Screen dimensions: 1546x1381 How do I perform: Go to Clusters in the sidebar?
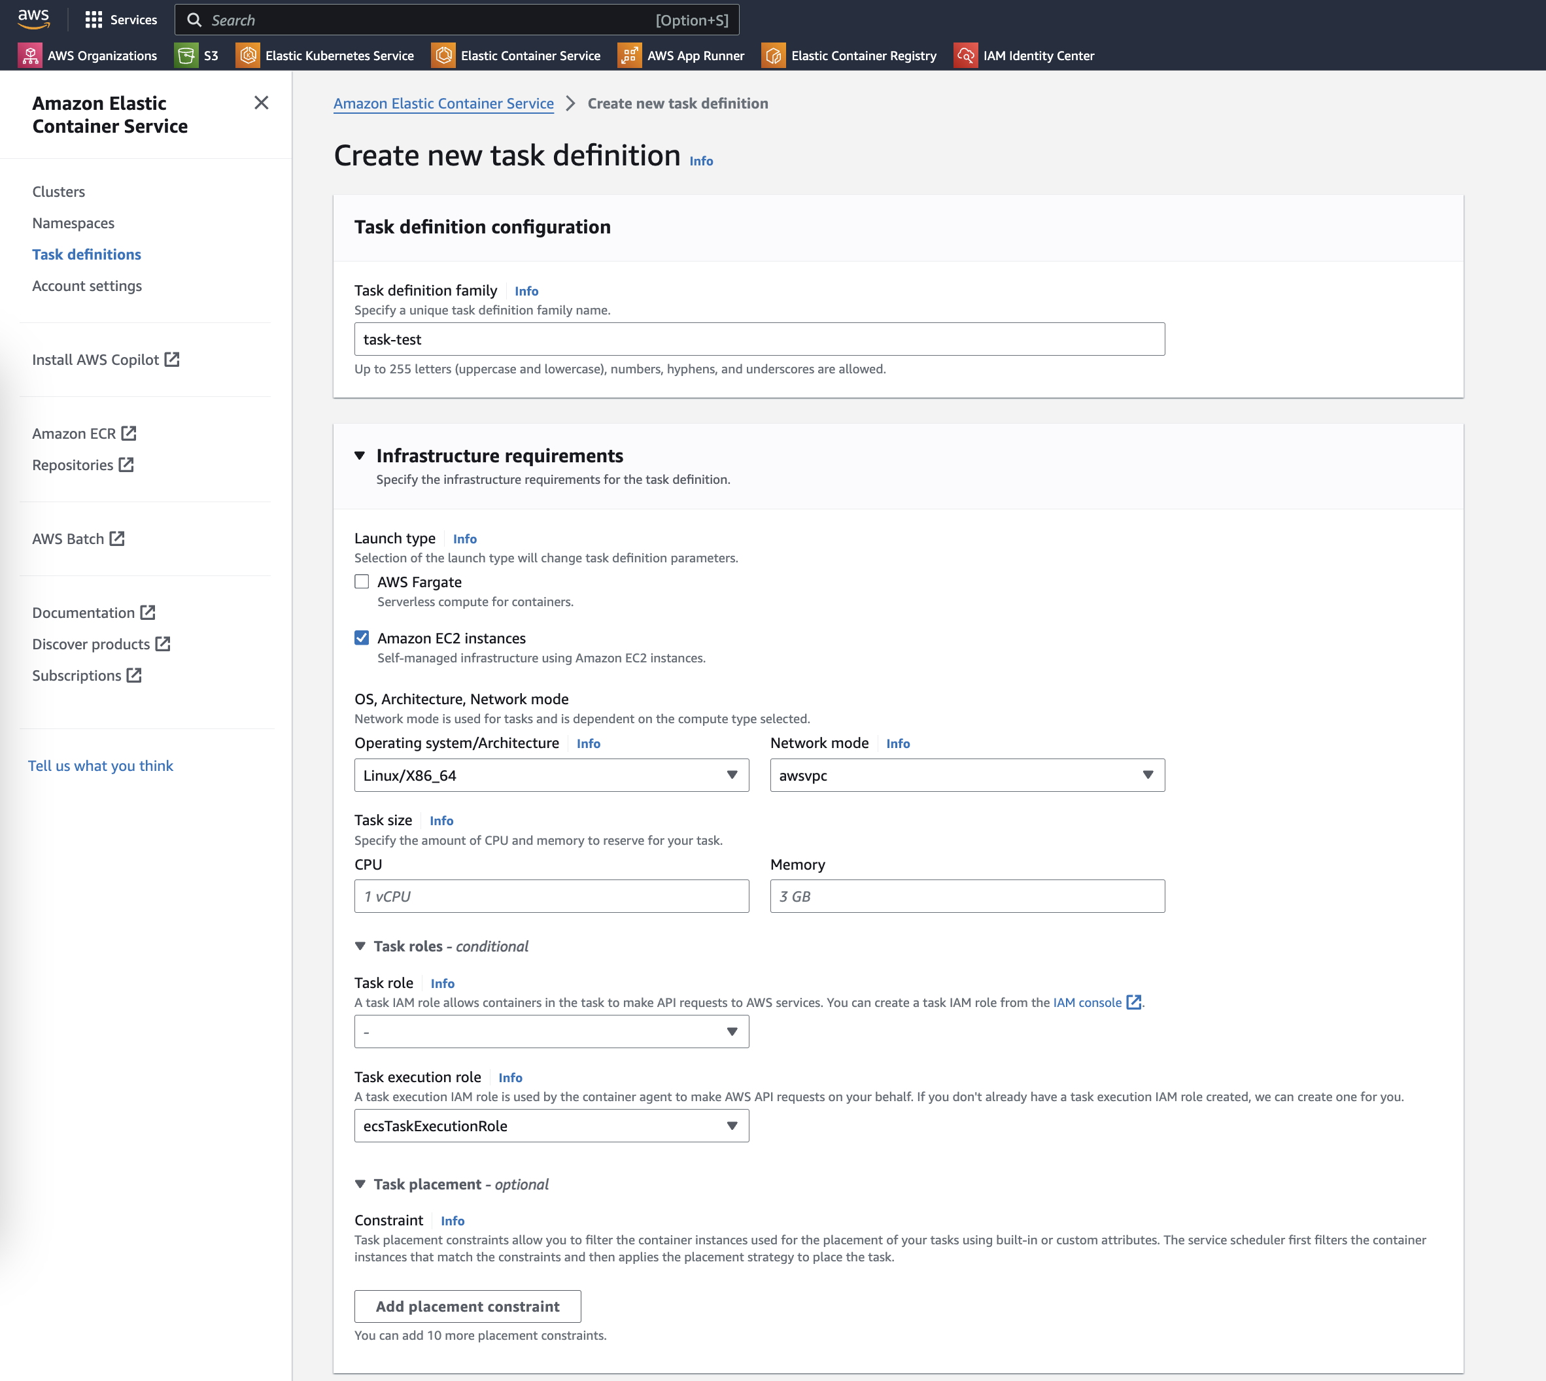(58, 192)
